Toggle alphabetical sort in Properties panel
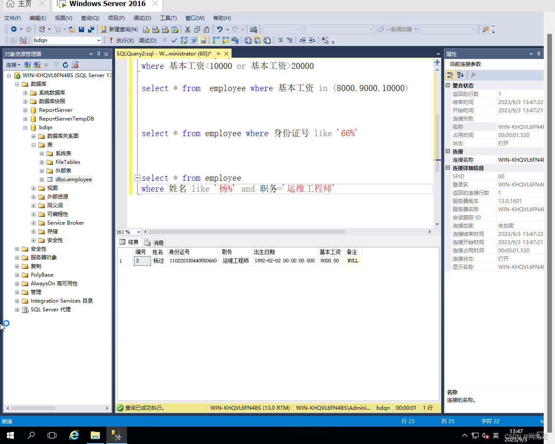This screenshot has width=555, height=444. click(x=460, y=75)
